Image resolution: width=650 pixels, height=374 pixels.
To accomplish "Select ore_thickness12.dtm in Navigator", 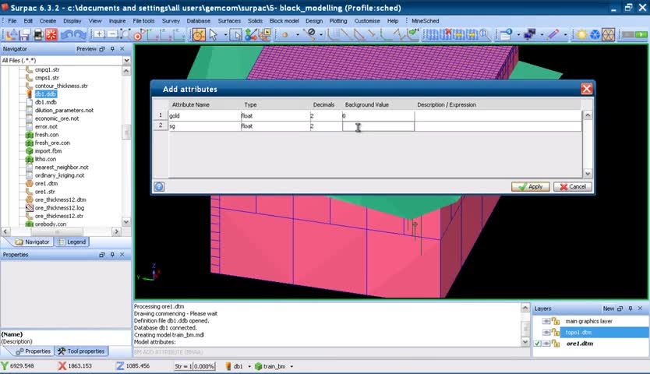I will (61, 199).
